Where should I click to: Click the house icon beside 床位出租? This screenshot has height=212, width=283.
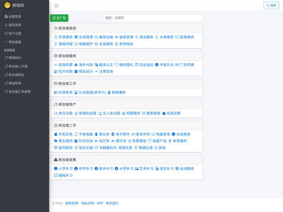point(55,113)
